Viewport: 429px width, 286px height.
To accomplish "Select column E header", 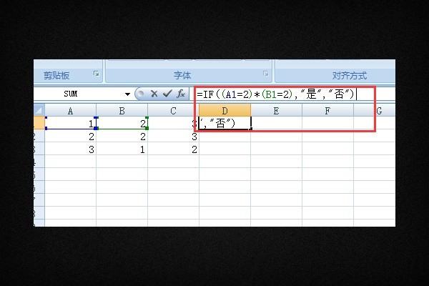I will click(276, 111).
